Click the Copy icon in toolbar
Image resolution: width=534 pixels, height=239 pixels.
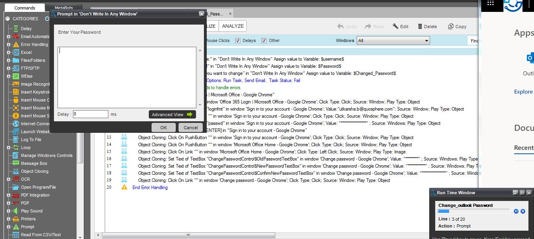(x=451, y=27)
